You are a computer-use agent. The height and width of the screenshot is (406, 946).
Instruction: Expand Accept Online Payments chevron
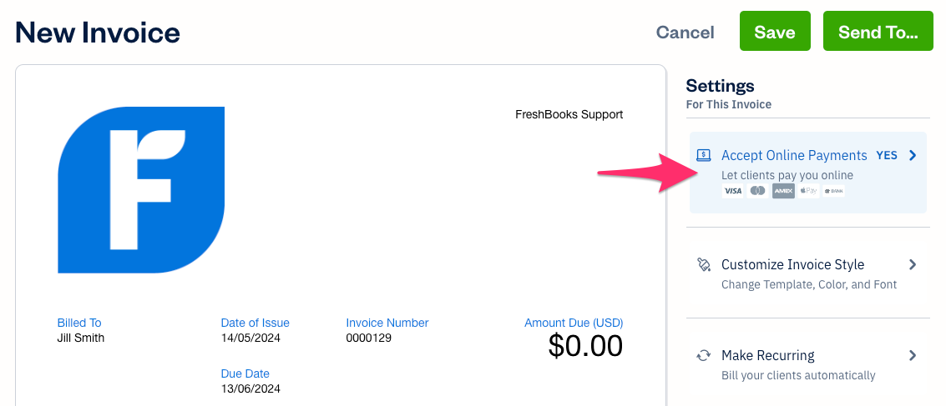coord(913,155)
